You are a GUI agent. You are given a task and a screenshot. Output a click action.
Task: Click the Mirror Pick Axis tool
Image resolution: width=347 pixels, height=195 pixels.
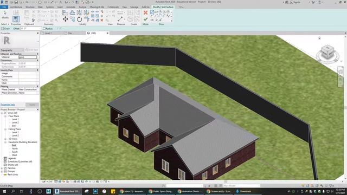click(x=79, y=12)
